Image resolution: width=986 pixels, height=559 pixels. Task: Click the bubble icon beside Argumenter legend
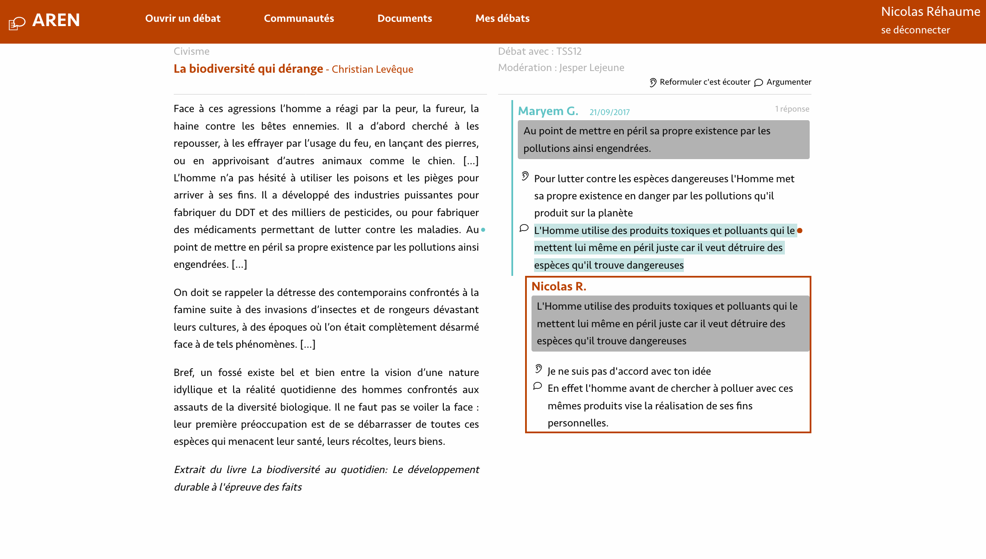758,83
